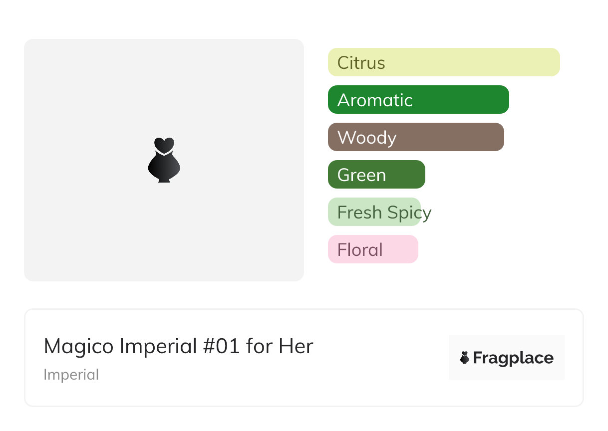Click the "Woody" label text
Image resolution: width=608 pixels, height=431 pixels.
click(367, 138)
